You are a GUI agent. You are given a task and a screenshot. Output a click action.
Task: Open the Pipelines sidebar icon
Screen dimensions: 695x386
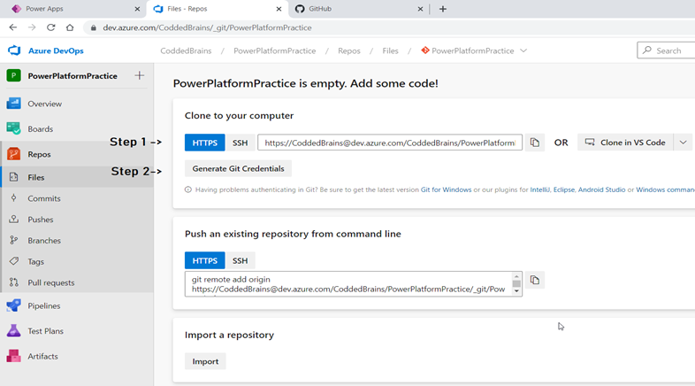coord(14,305)
